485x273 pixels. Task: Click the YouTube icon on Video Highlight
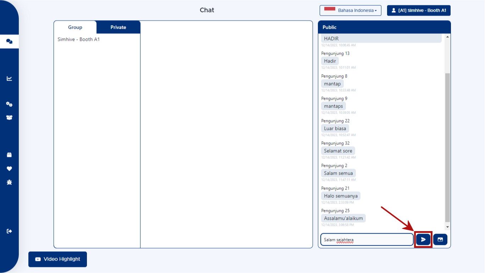[x=38, y=259]
